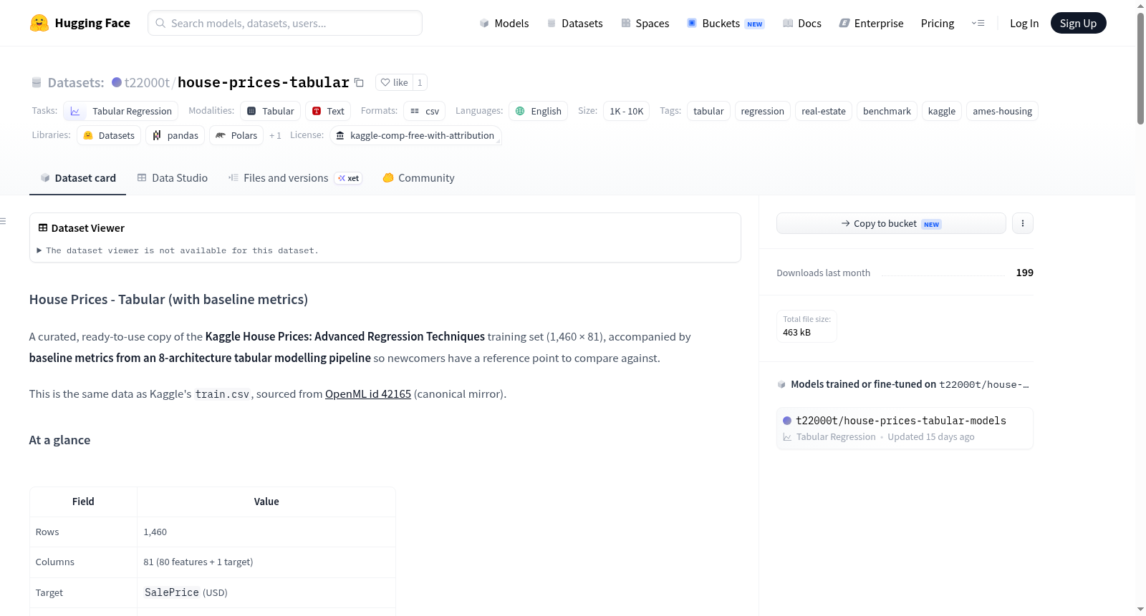Viewport: 1146px width, 616px height.
Task: Expand the more navigation options menu
Action: coord(978,24)
